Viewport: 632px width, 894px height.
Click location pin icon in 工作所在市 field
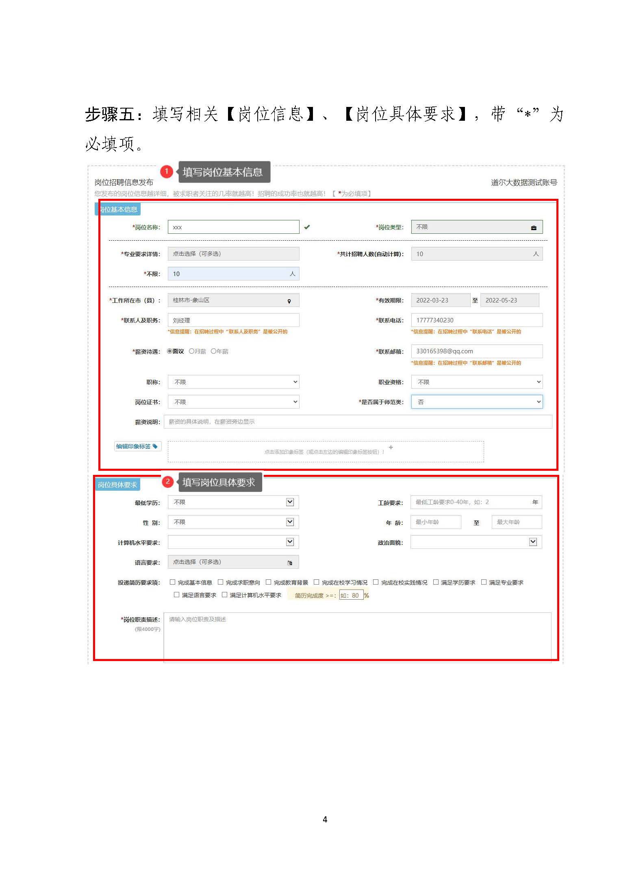pyautogui.click(x=289, y=301)
